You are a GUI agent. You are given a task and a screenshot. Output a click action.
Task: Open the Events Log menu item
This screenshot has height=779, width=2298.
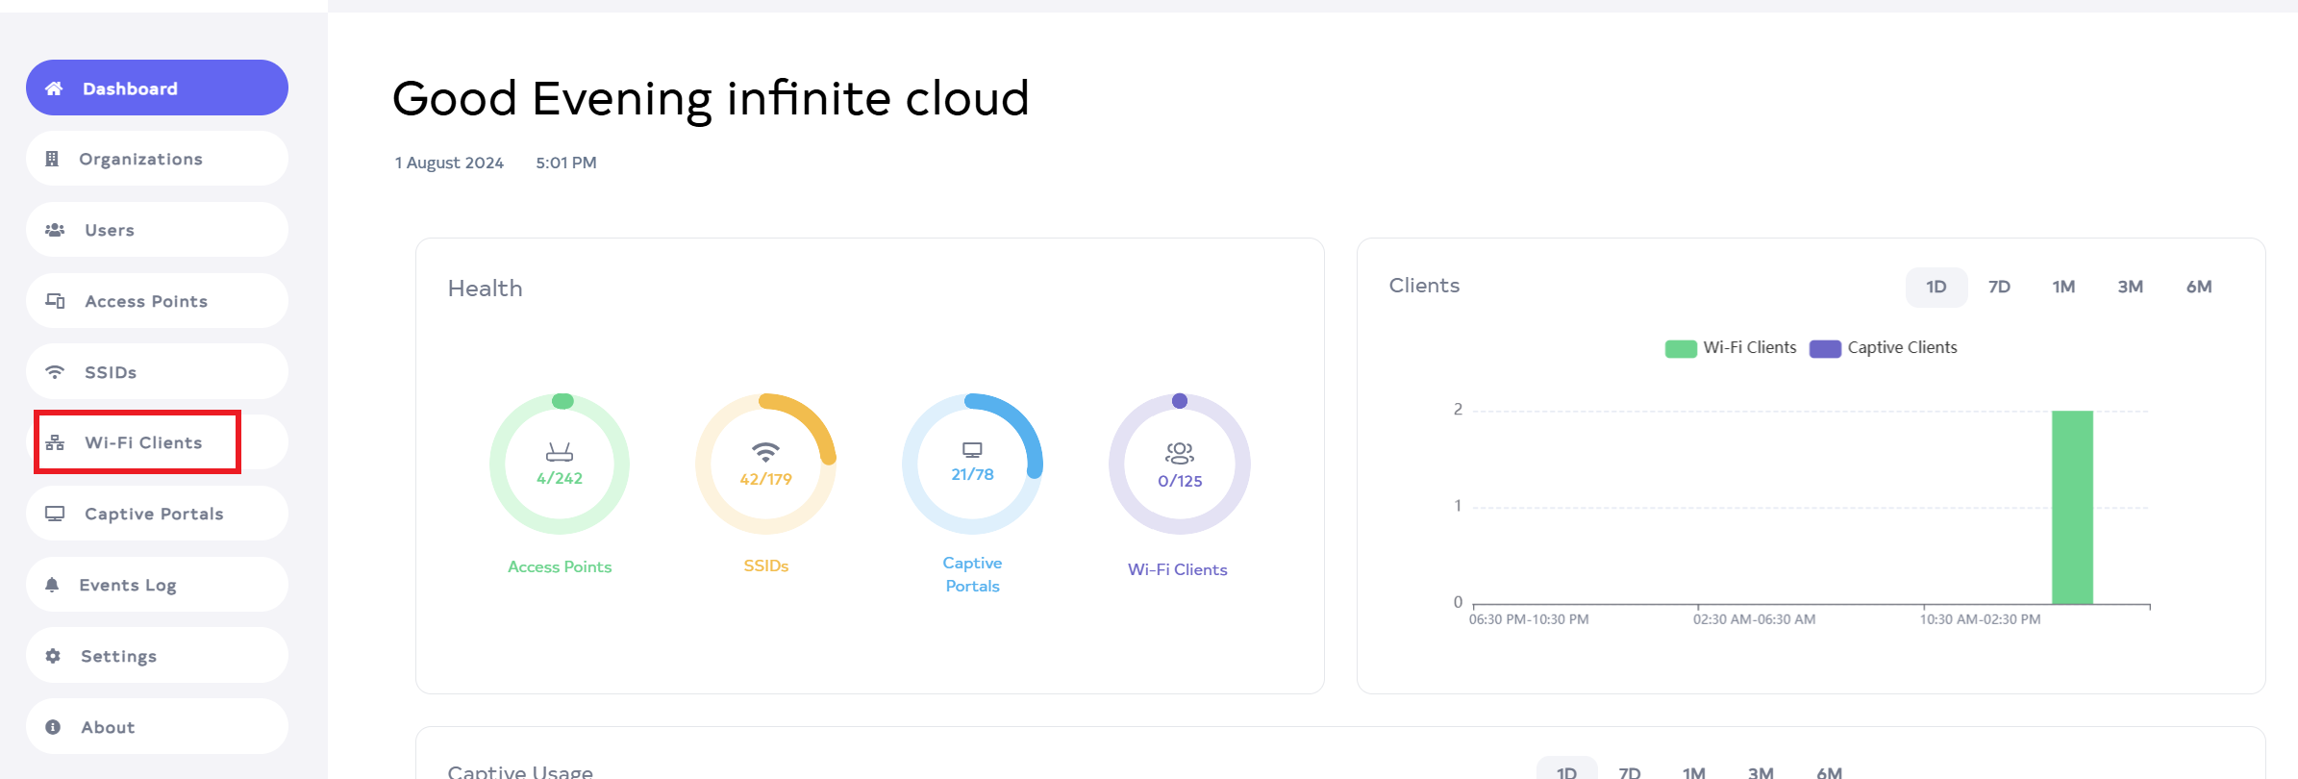coord(128,585)
